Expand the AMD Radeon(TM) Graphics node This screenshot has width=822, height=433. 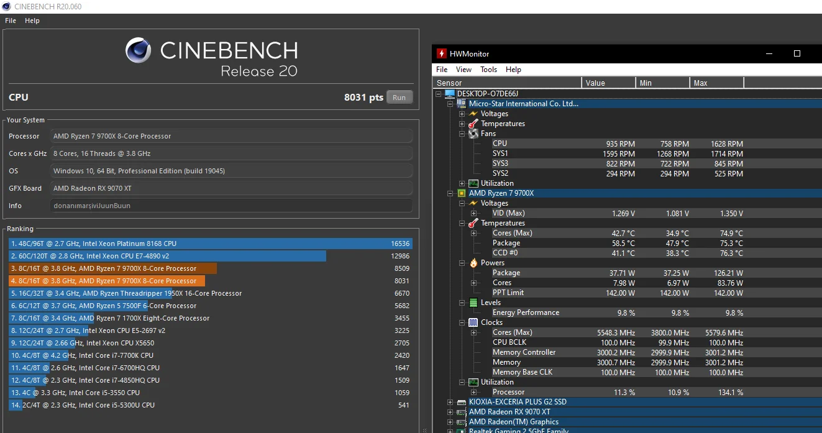pos(450,422)
